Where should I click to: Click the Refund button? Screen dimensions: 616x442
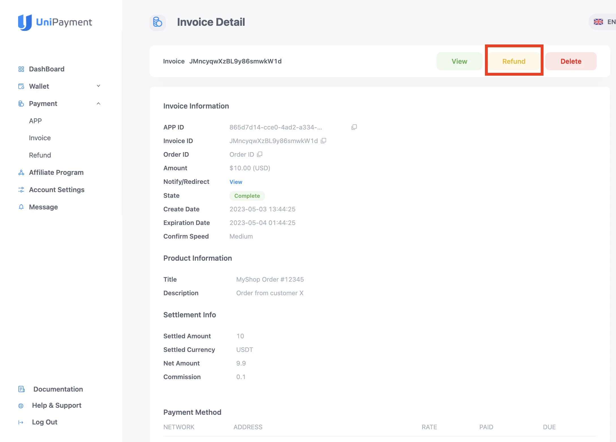514,61
